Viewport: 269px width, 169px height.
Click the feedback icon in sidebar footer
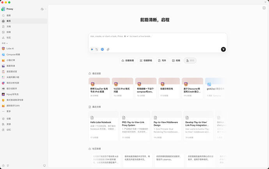coord(8,165)
